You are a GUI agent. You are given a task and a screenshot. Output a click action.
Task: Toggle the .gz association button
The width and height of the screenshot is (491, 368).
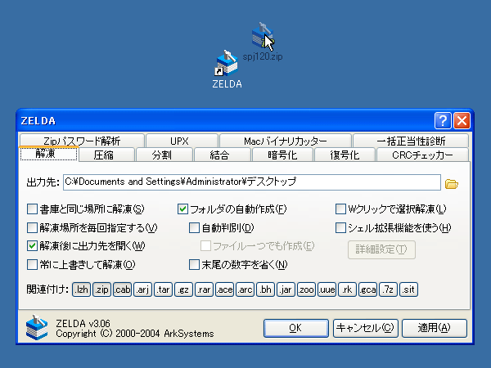183,289
